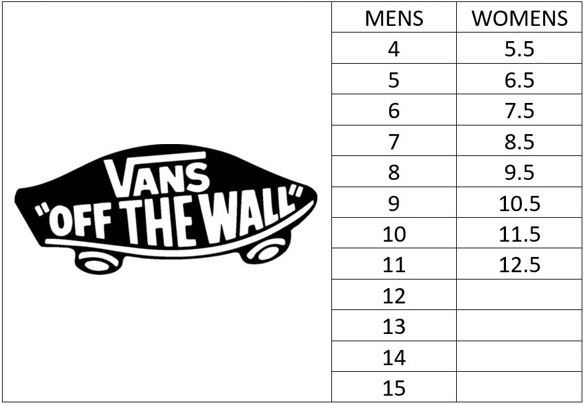585x405 pixels.
Task: Click the WOMENS column header
Action: click(519, 19)
